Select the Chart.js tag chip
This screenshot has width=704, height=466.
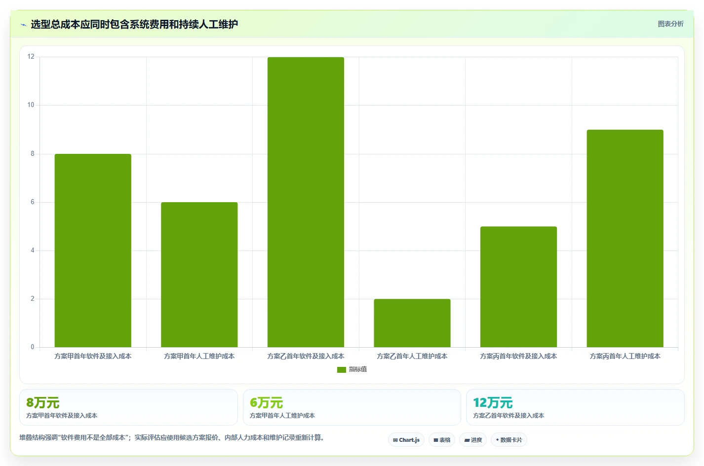406,440
